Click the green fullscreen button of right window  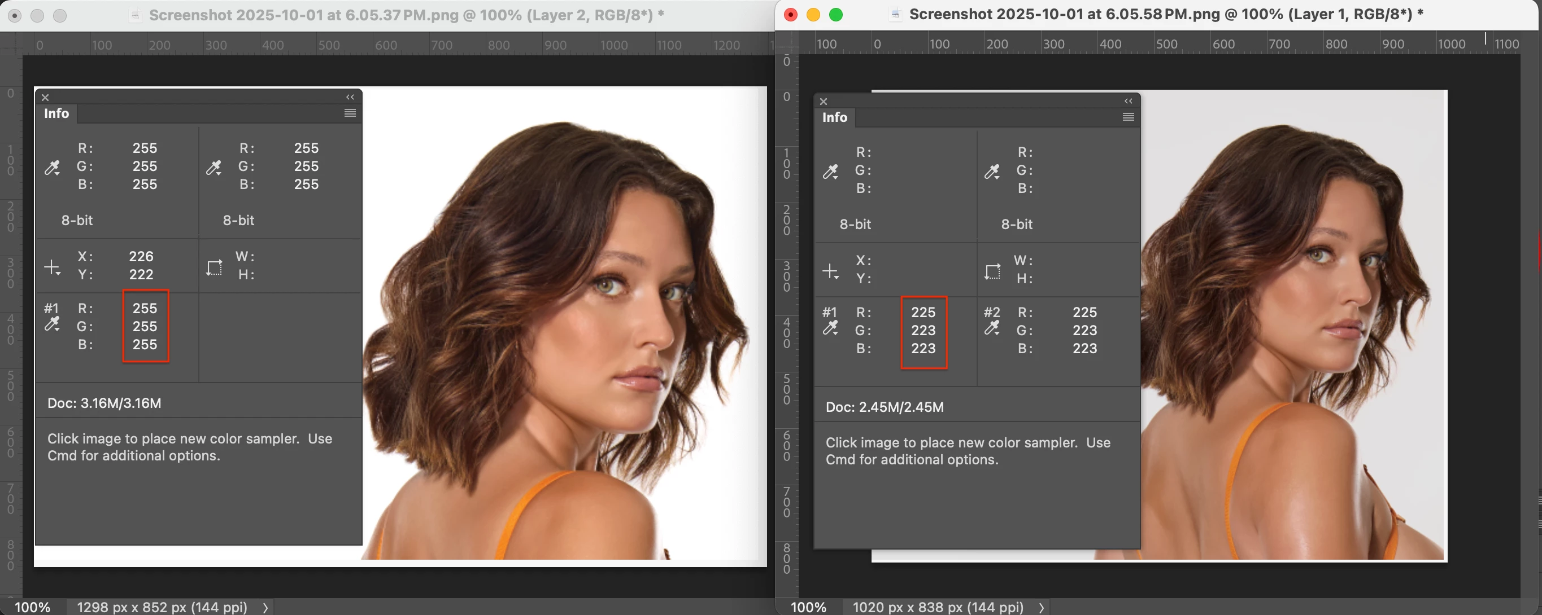(x=835, y=15)
